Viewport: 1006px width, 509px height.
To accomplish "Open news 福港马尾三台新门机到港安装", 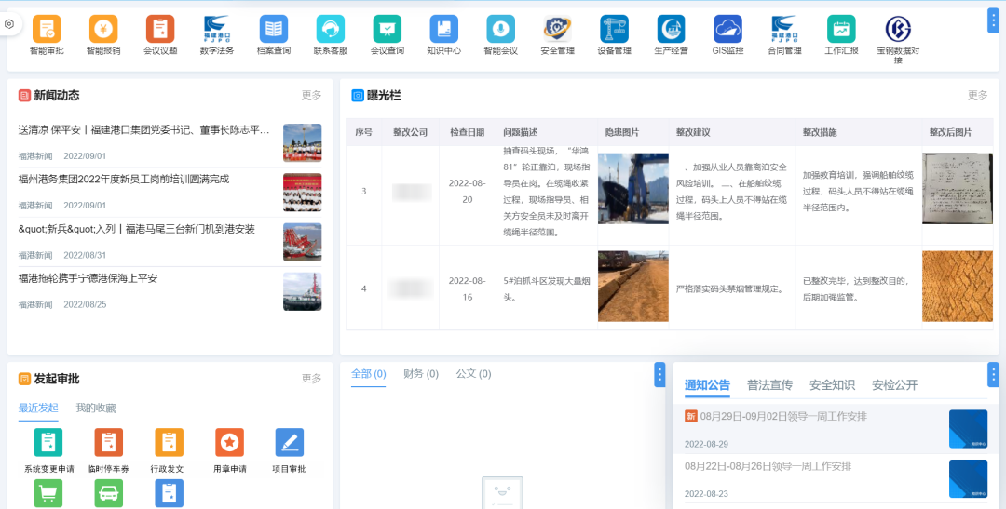I will [137, 229].
